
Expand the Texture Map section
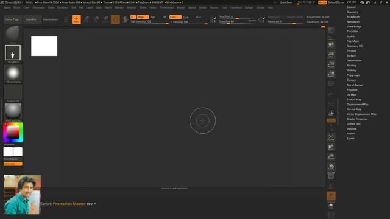pyautogui.click(x=354, y=100)
